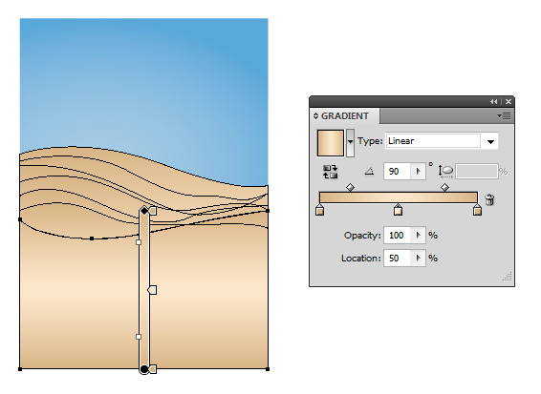Select the left gradient color stop
The width and height of the screenshot is (541, 394).
(320, 209)
